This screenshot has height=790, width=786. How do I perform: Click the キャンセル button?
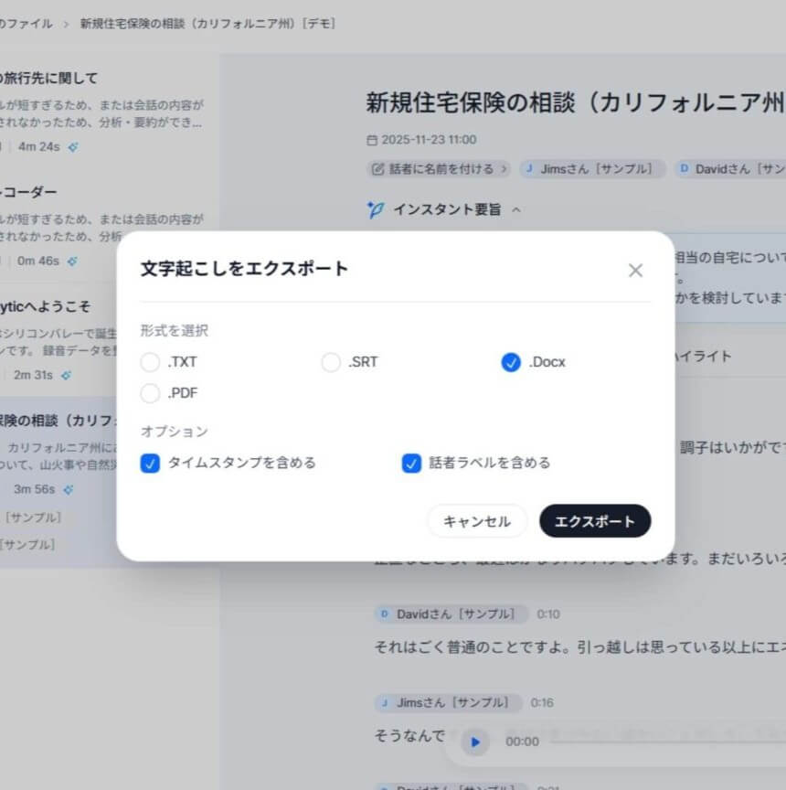[x=477, y=521]
